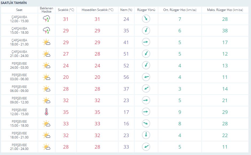Click the Maks. Rüzgar Hızı column header
The image size is (251, 155).
(x=225, y=10)
